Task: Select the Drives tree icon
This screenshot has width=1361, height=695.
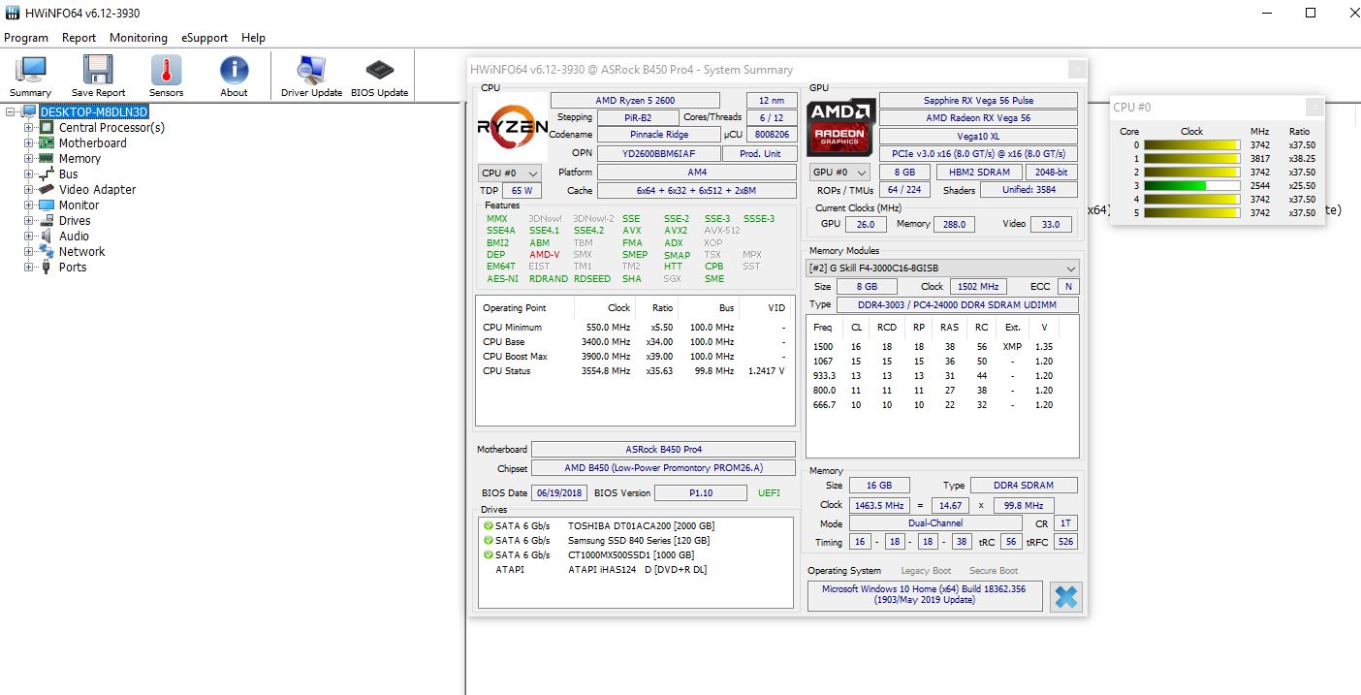Action: pyautogui.click(x=47, y=220)
